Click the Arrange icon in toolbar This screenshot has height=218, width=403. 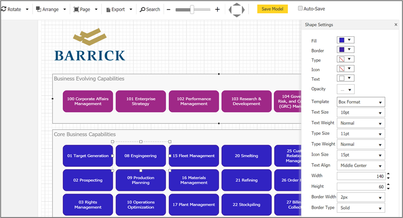pyautogui.click(x=38, y=9)
